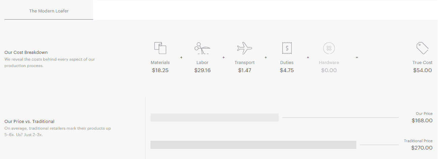Click the Duties receipt icon

pos(287,48)
